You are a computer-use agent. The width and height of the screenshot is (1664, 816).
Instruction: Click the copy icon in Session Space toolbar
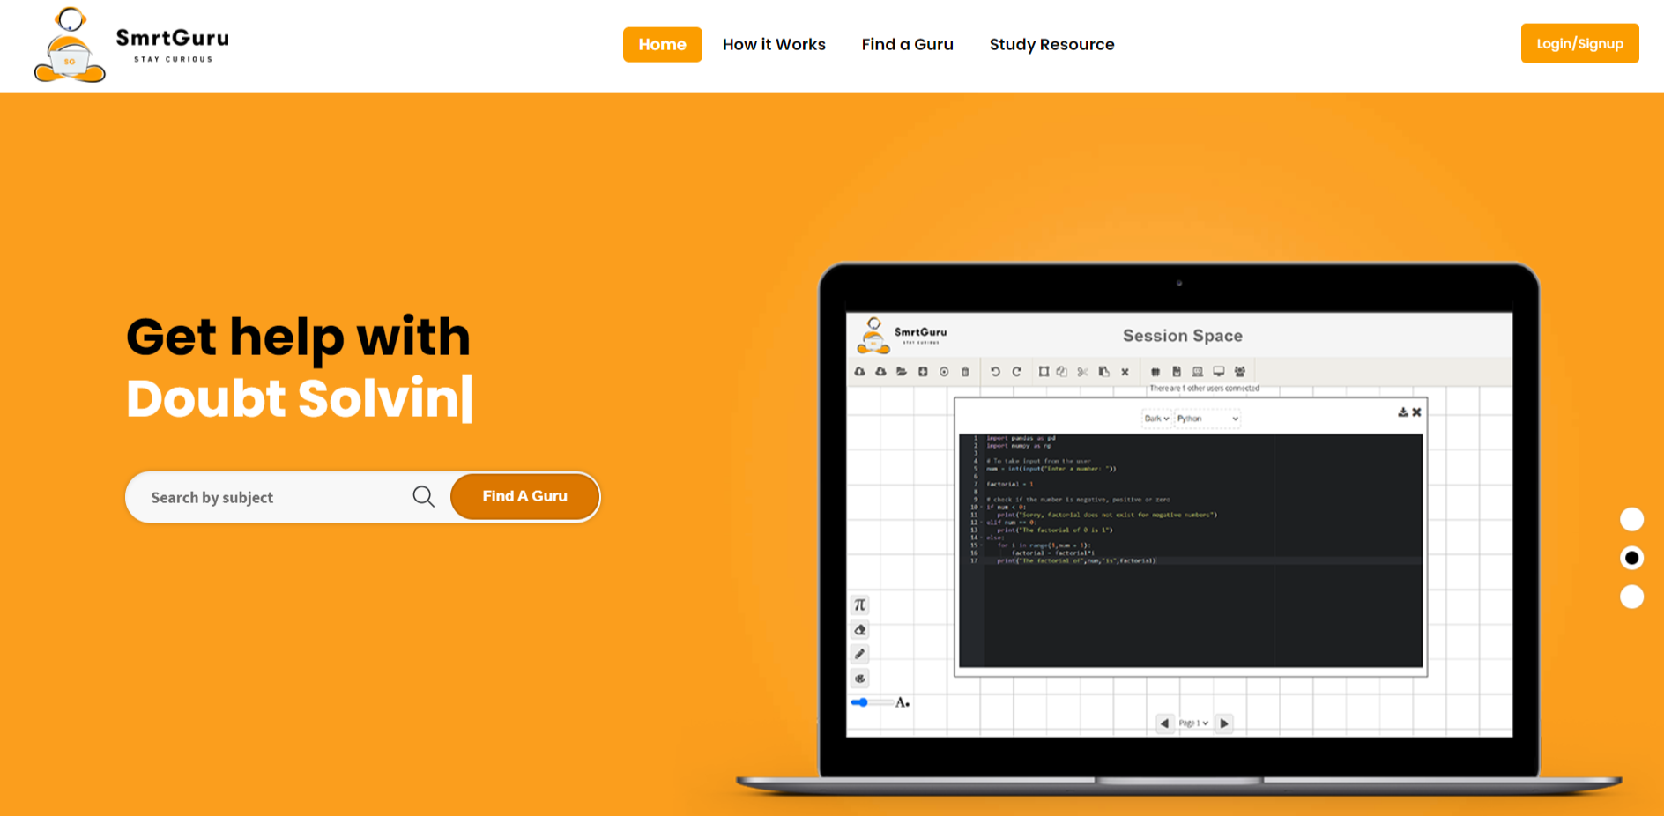[x=1061, y=372]
